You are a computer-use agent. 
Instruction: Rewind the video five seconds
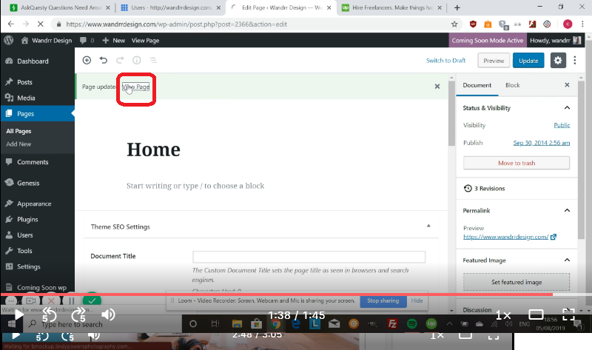(49, 315)
